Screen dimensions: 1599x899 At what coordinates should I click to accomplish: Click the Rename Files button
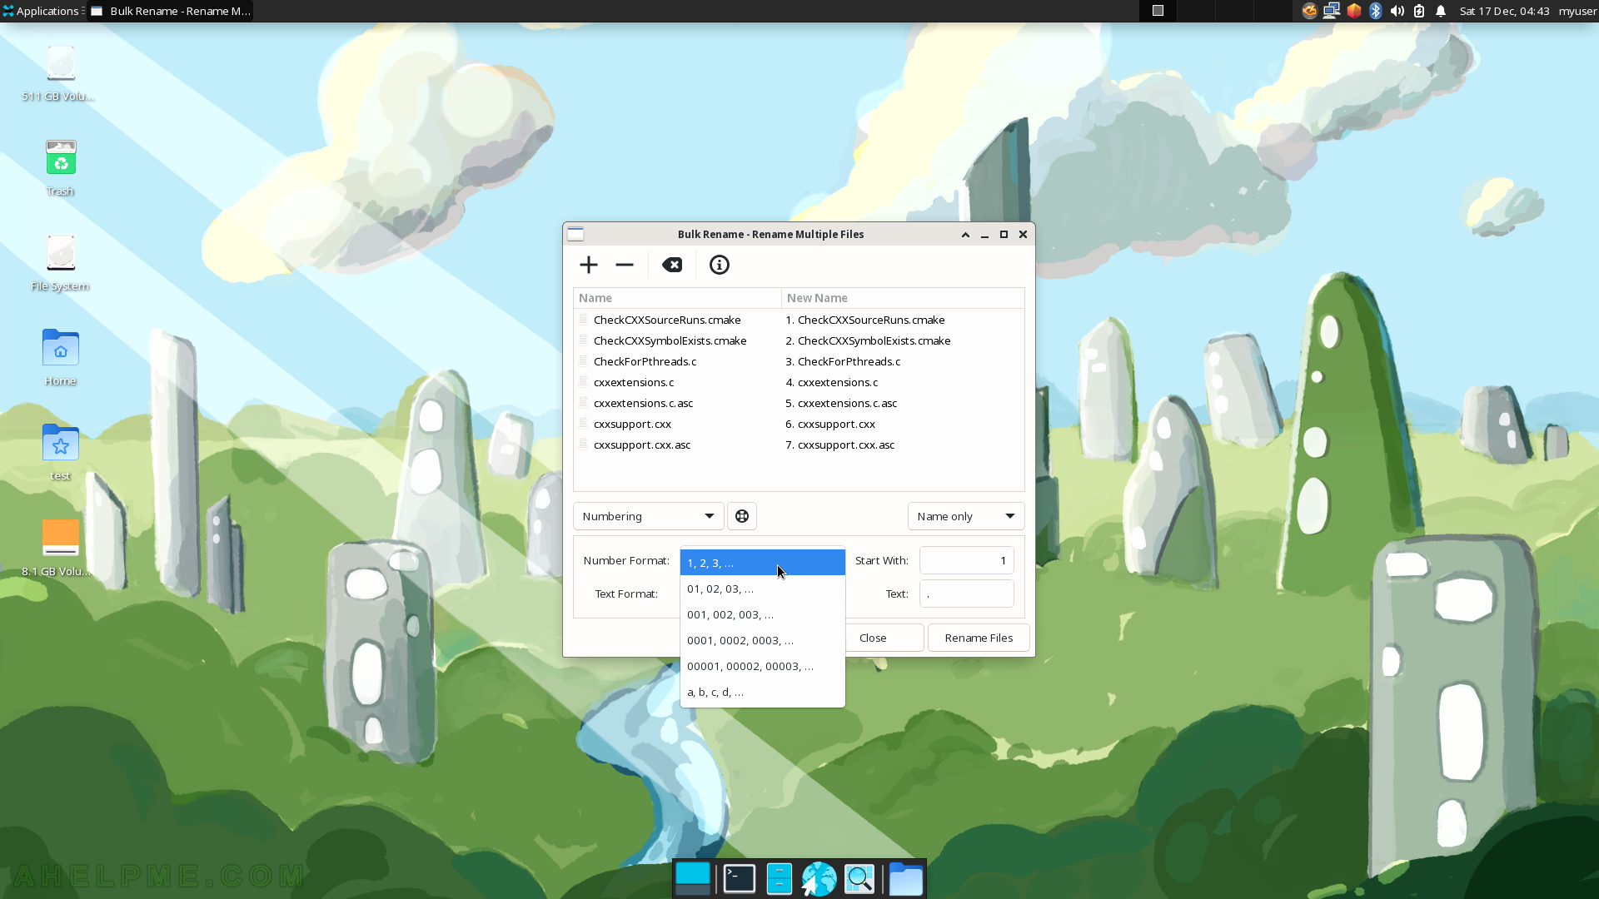click(979, 638)
